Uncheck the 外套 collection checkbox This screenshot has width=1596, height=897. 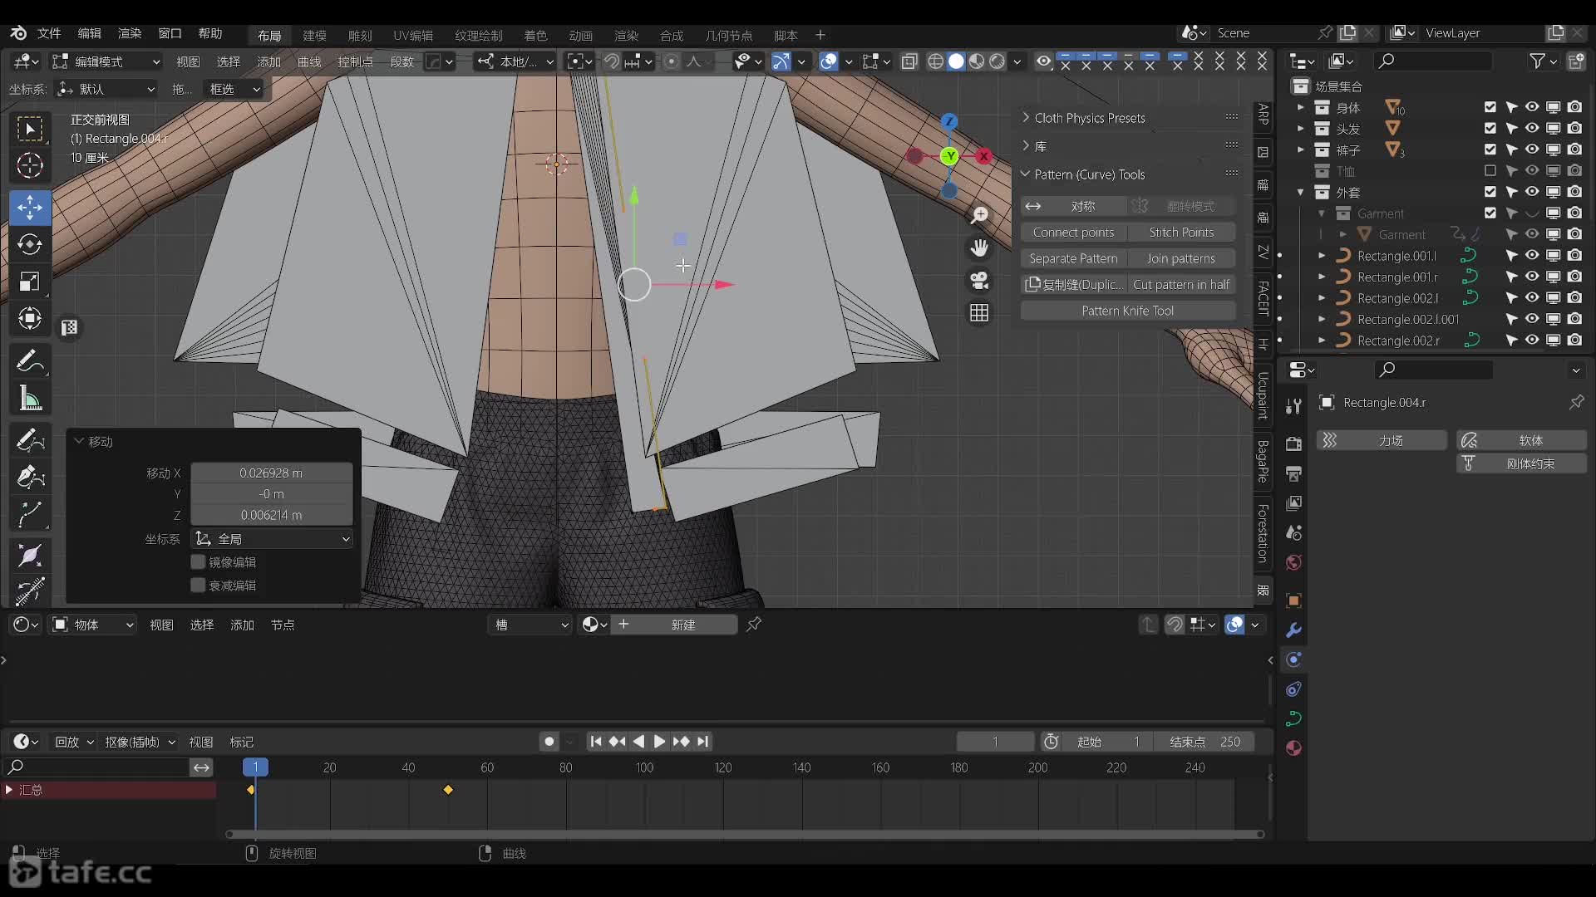(1490, 193)
